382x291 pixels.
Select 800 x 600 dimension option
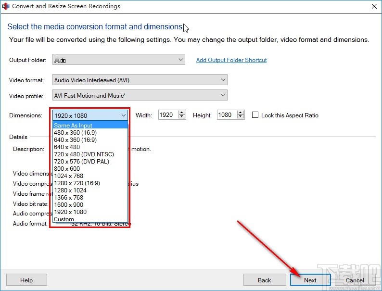90,168
